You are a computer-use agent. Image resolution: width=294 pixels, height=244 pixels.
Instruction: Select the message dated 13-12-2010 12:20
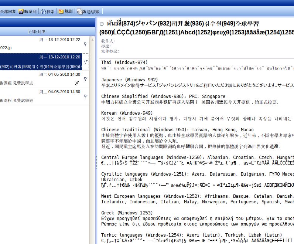44,62
